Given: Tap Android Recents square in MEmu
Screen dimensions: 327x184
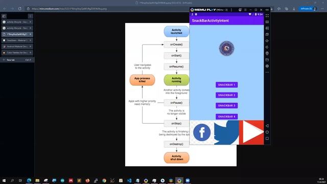Looking at the screenshot, I should tap(267, 139).
